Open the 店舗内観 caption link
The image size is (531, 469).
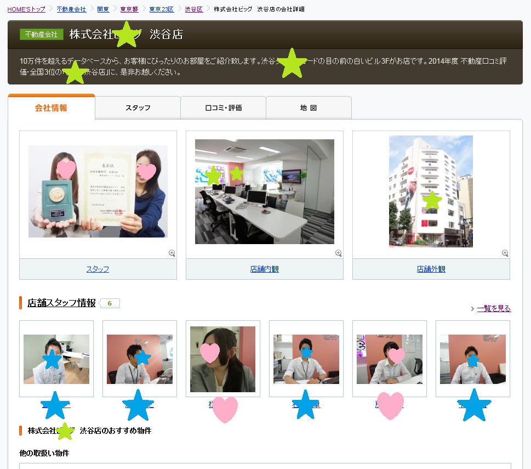[264, 269]
